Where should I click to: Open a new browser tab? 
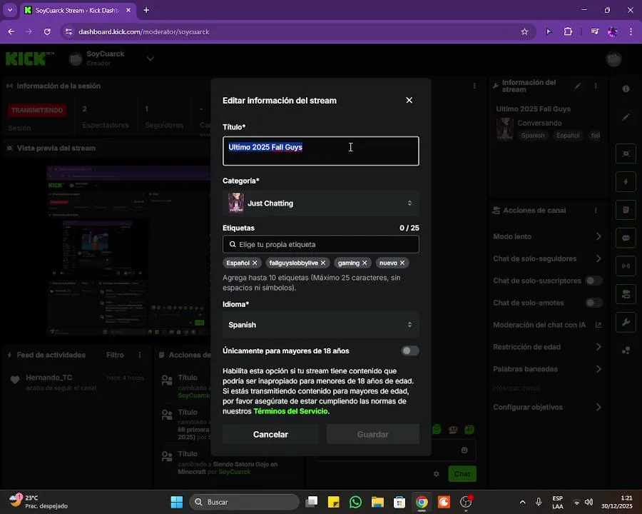(146, 10)
